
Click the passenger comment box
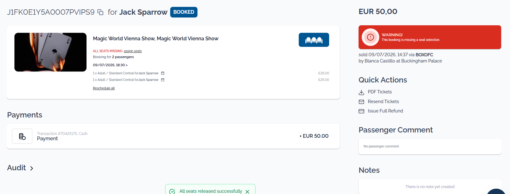tap(430, 147)
